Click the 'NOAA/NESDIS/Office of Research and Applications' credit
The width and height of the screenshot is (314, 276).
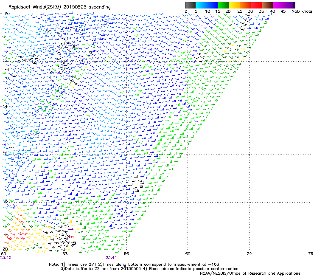pos(250,273)
